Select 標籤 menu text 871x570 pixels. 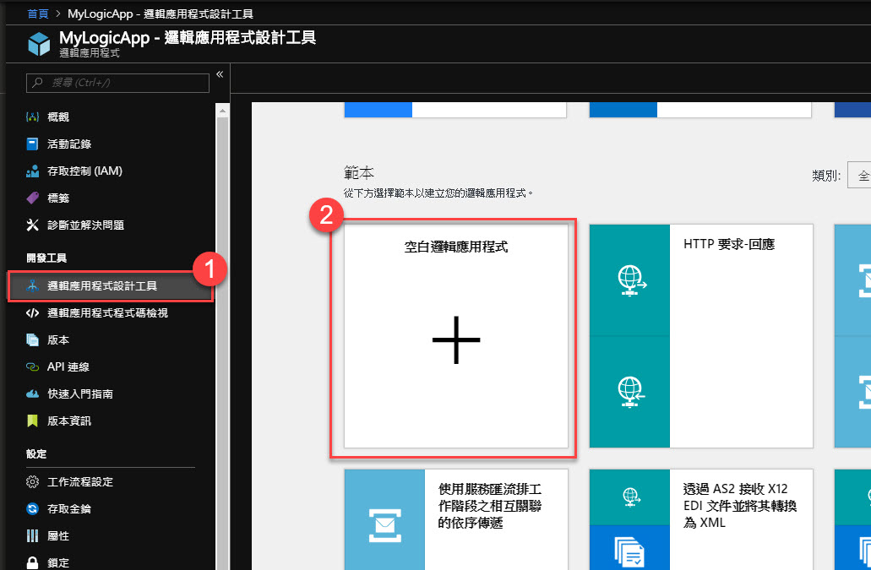click(58, 198)
